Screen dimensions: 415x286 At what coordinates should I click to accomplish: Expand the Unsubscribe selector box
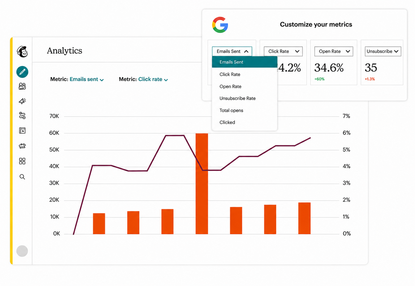click(x=383, y=51)
